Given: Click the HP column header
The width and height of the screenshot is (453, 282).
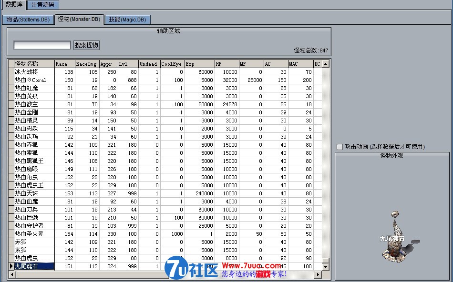Looking at the screenshot, I should (x=227, y=64).
